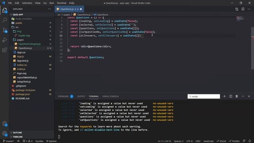Screen dimensions: 254x143
Task: Click the Ln 11, Col 52 status item
Action: 164,141
